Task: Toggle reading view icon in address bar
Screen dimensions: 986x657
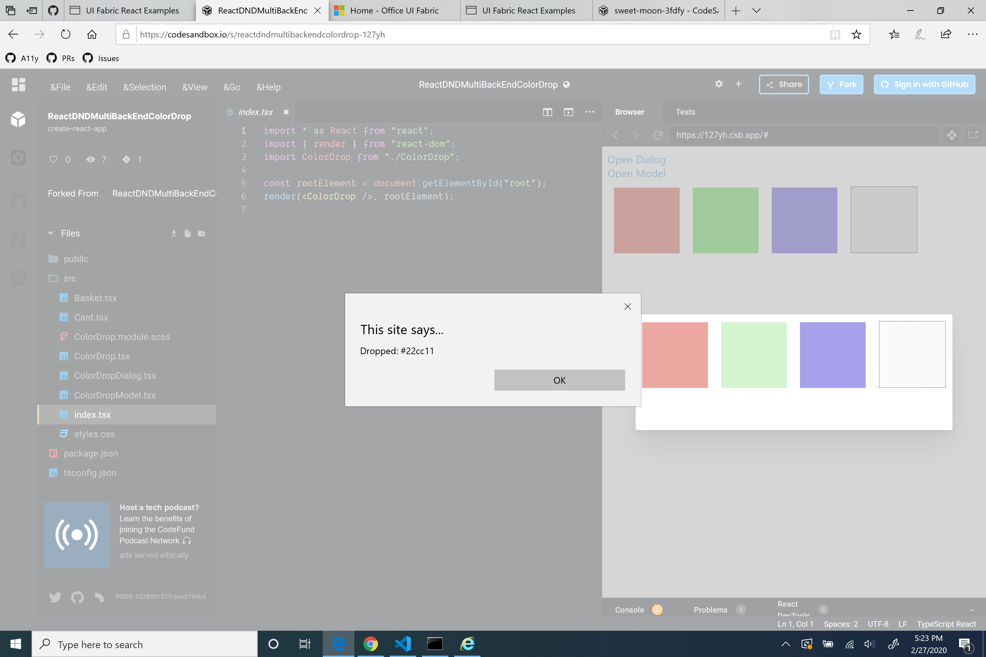Action: 835,34
